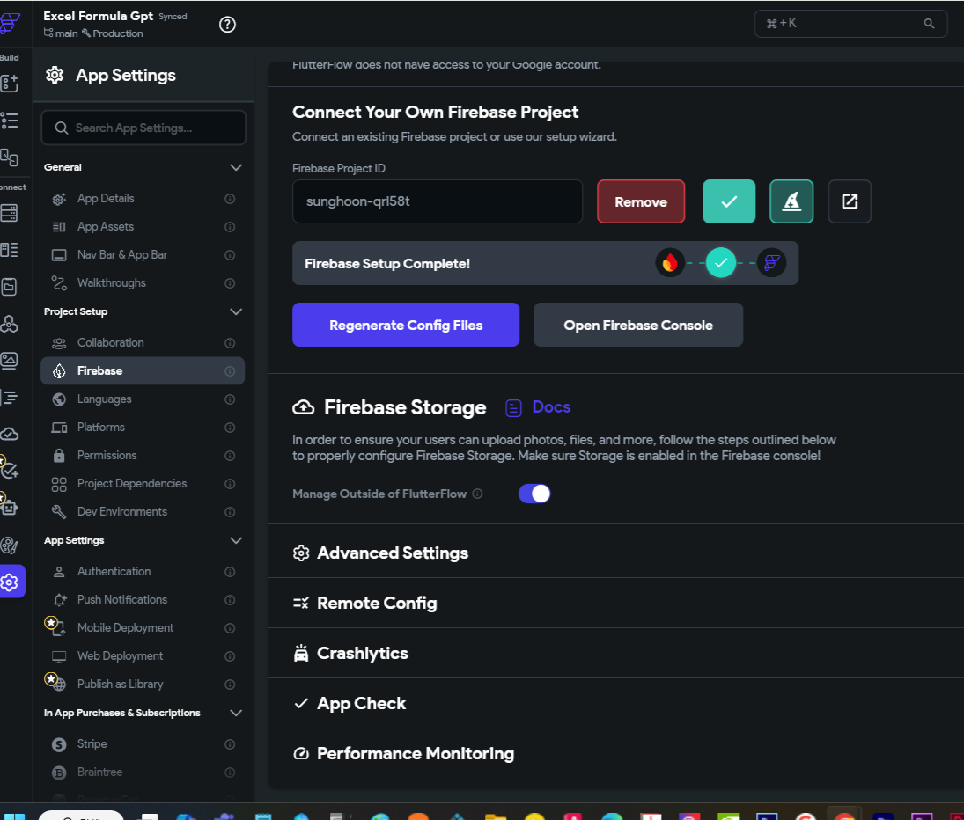Image resolution: width=964 pixels, height=820 pixels.
Task: Open Dev Environments settings
Action: click(x=143, y=512)
